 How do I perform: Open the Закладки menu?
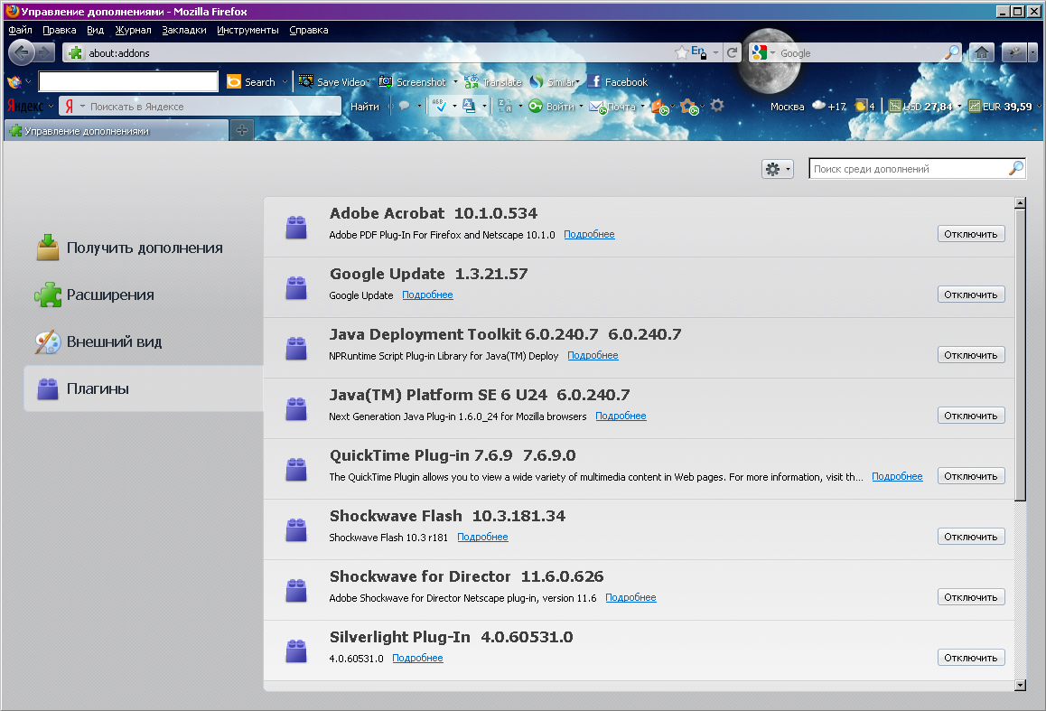tap(184, 30)
